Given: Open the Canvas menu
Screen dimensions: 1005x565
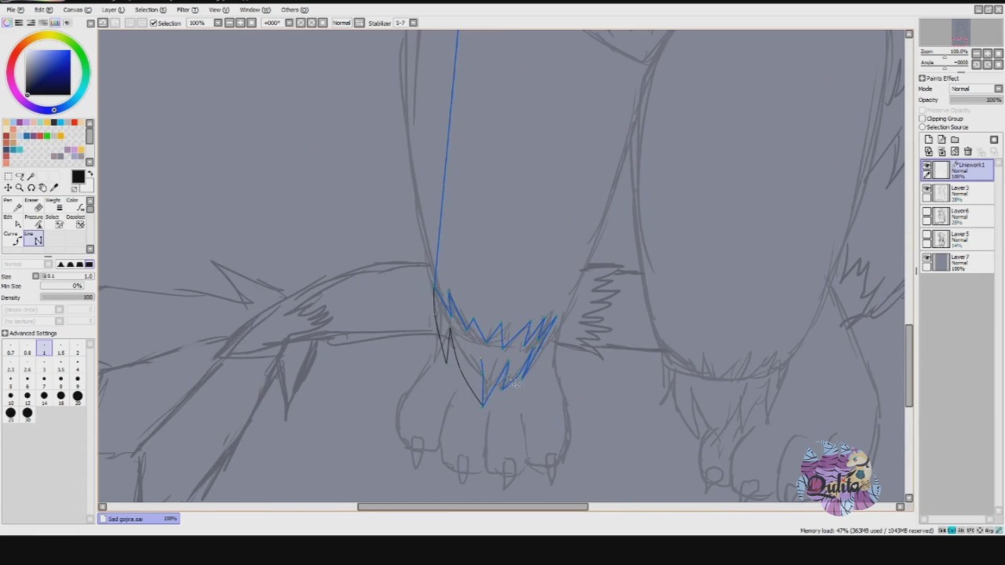Looking at the screenshot, I should click(x=77, y=9).
